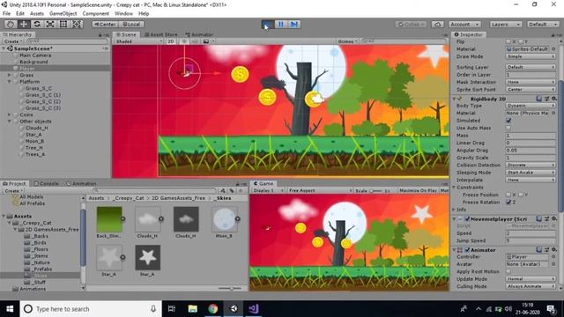Open Collision Detection dropdown
This screenshot has height=317, width=564.
[x=531, y=165]
